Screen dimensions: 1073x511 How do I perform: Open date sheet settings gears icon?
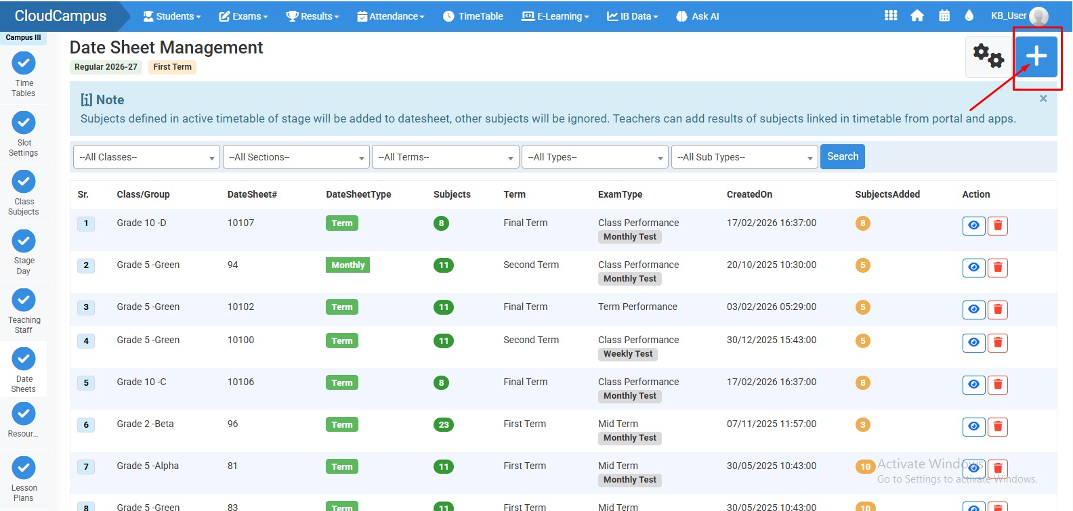988,56
